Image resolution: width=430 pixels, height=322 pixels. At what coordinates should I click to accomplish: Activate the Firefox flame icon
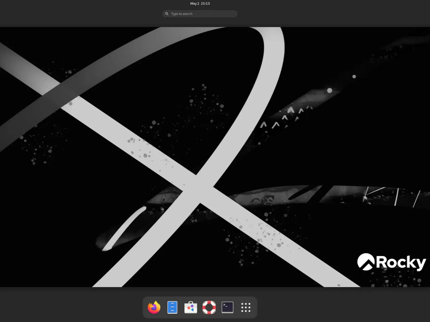(154, 307)
